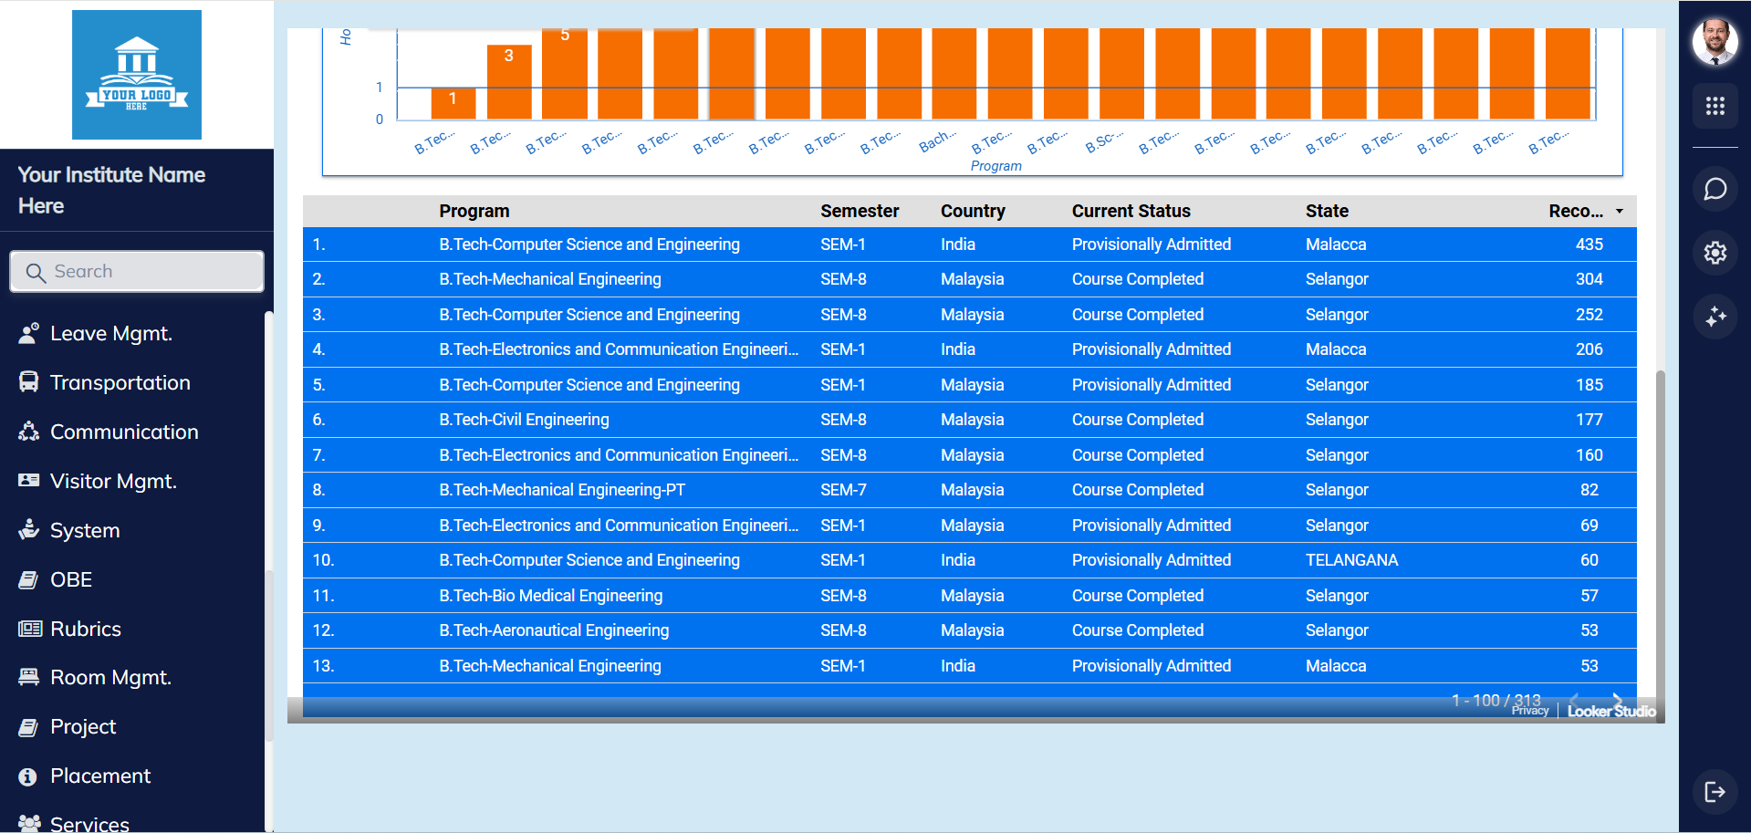Select the OBE book icon
The image size is (1751, 833).
(x=28, y=579)
